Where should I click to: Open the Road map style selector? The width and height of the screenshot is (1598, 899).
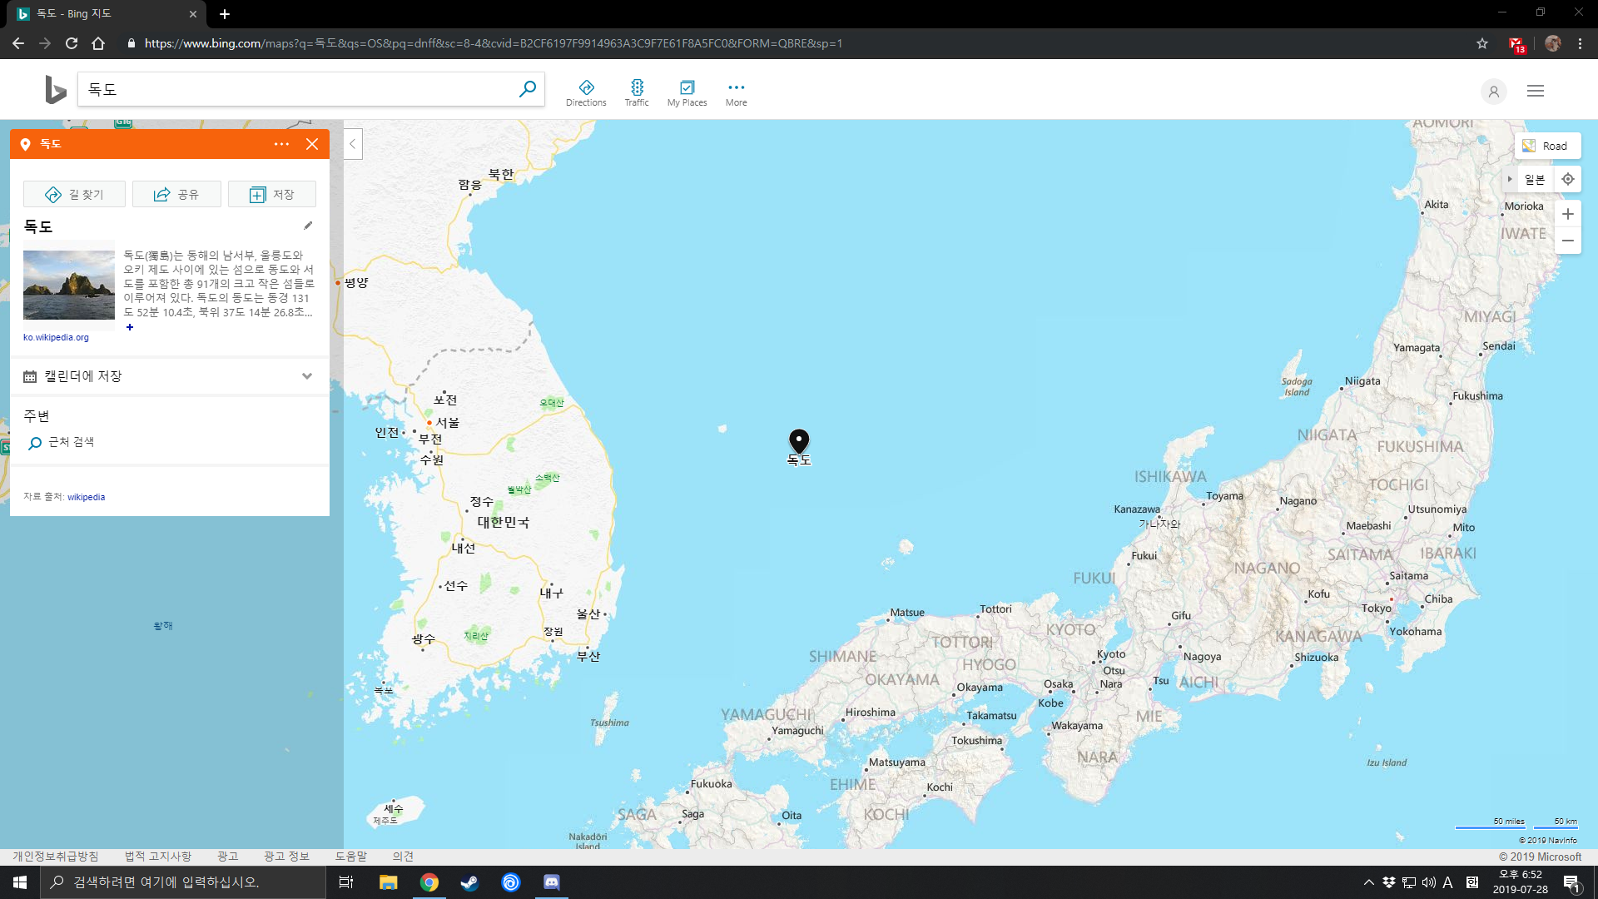pyautogui.click(x=1547, y=146)
